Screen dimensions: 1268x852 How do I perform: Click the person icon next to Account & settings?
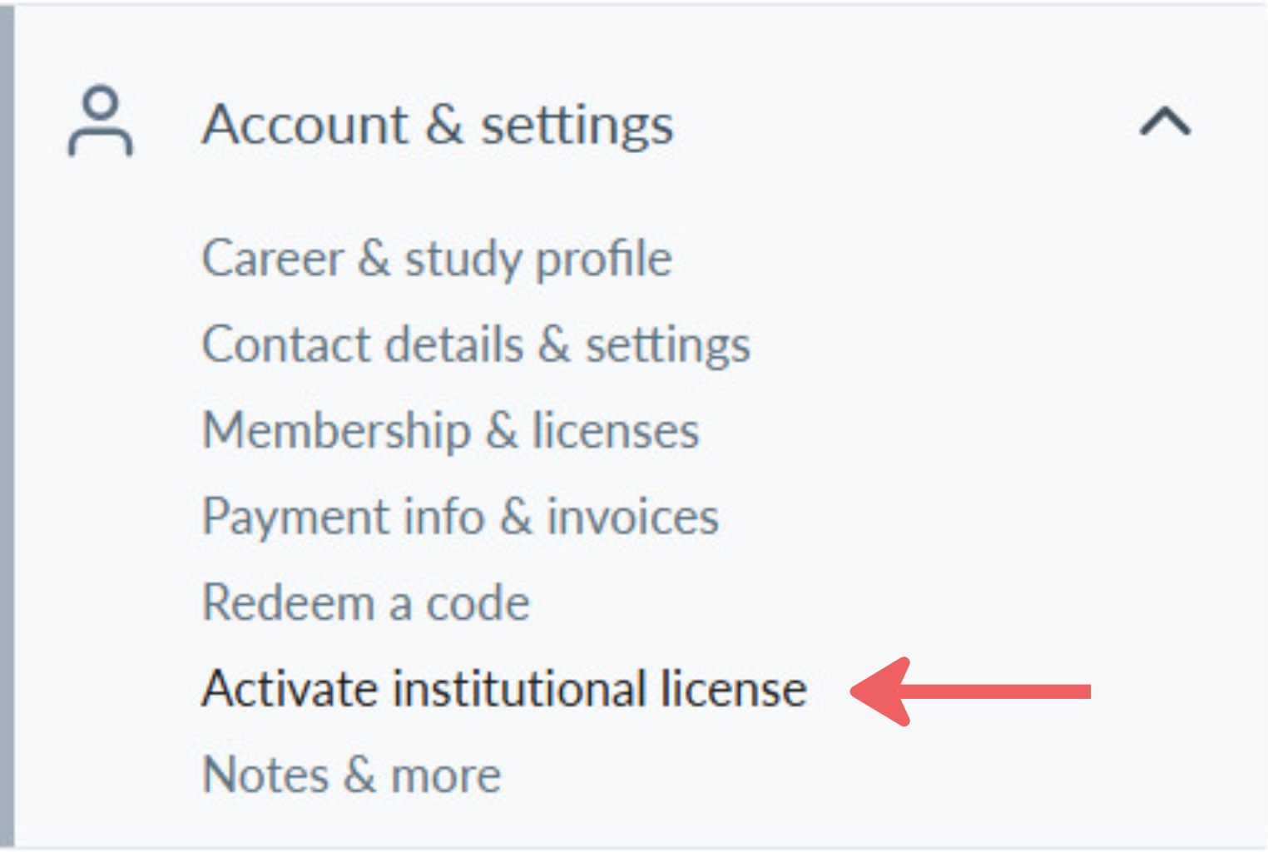[x=100, y=121]
